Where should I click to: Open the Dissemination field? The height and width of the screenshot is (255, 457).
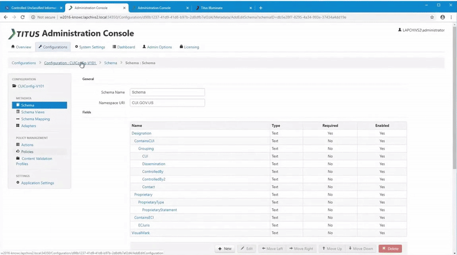click(154, 164)
